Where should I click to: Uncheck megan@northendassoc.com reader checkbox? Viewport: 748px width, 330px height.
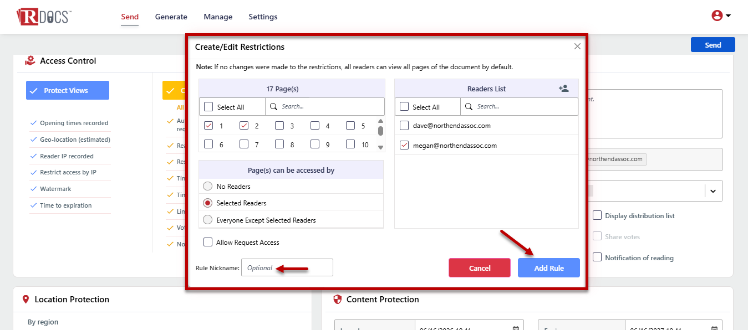[x=404, y=146]
